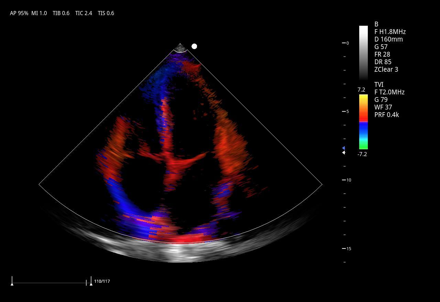Viewport: 440px width, 302px height.
Task: Select the ZClear 3 setting
Action: point(386,70)
